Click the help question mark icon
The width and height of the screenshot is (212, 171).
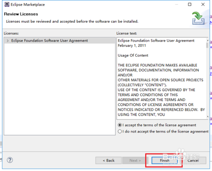10,160
